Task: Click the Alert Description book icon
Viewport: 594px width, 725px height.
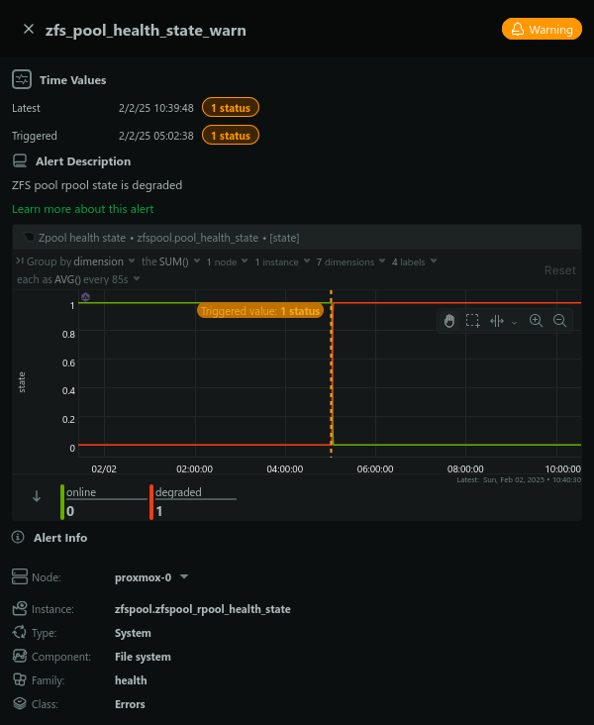Action: 20,160
